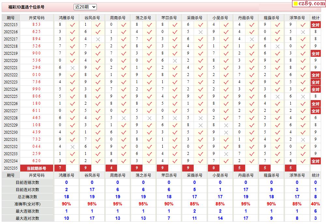Select issue number 2025215
326x224 pixels.
[x=11, y=25]
